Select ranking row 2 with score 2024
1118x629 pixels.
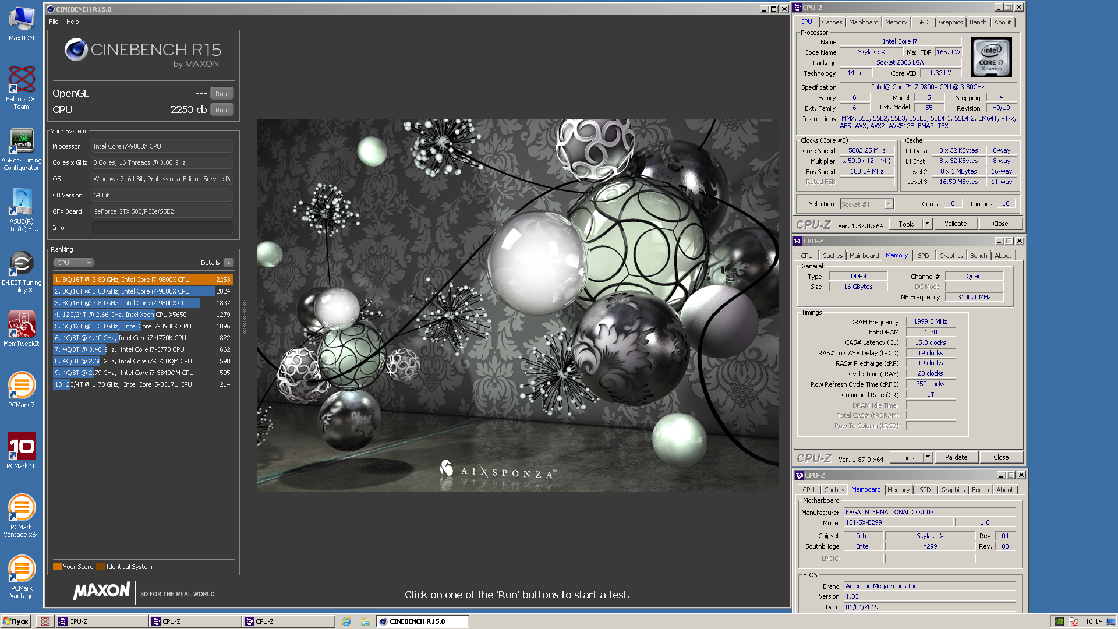143,291
